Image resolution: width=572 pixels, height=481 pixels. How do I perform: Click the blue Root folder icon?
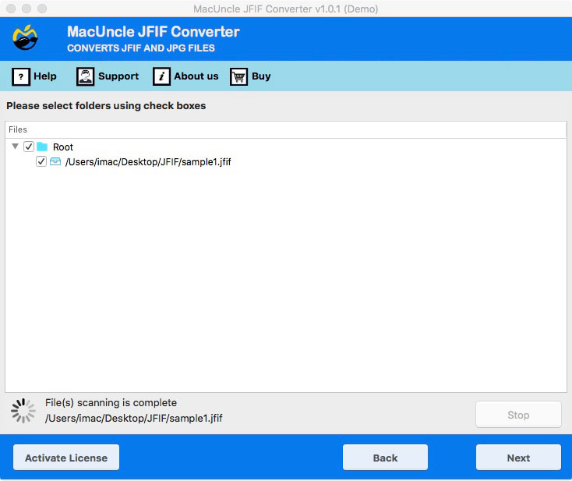pos(42,147)
